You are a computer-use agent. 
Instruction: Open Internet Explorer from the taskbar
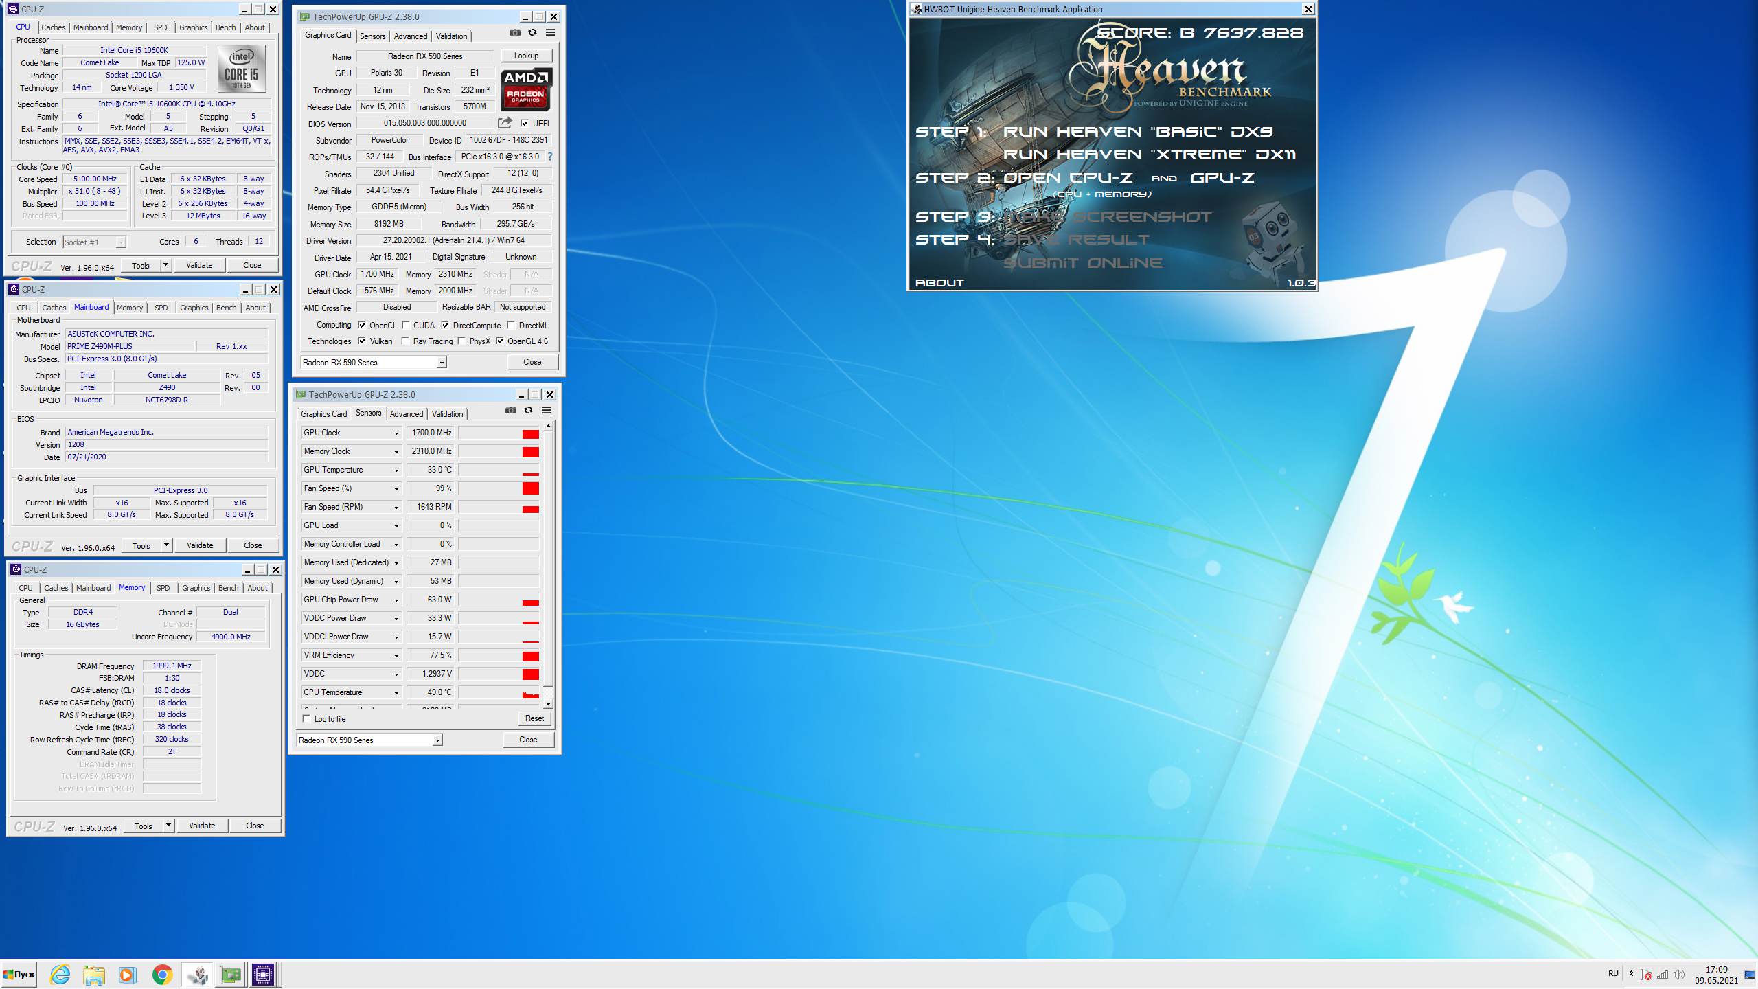(60, 974)
